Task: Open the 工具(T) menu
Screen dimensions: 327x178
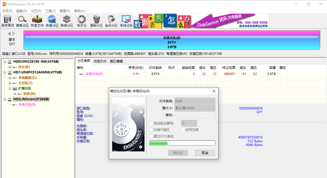Action: (x=50, y=11)
